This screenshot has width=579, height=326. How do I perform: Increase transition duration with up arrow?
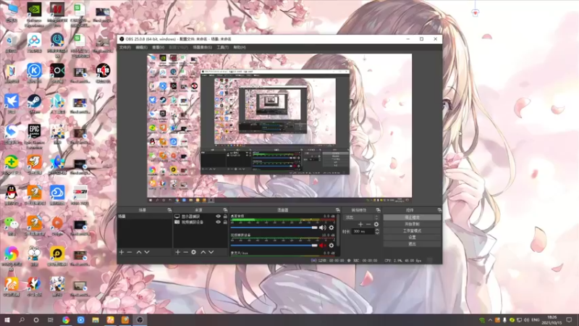click(x=377, y=230)
